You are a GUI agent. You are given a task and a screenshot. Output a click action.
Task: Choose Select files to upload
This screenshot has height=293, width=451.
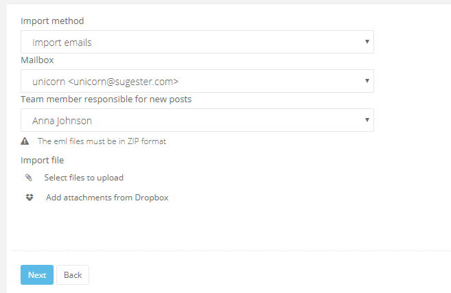click(84, 178)
